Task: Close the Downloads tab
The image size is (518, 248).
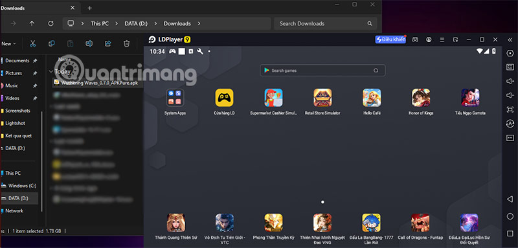Action: [73, 8]
